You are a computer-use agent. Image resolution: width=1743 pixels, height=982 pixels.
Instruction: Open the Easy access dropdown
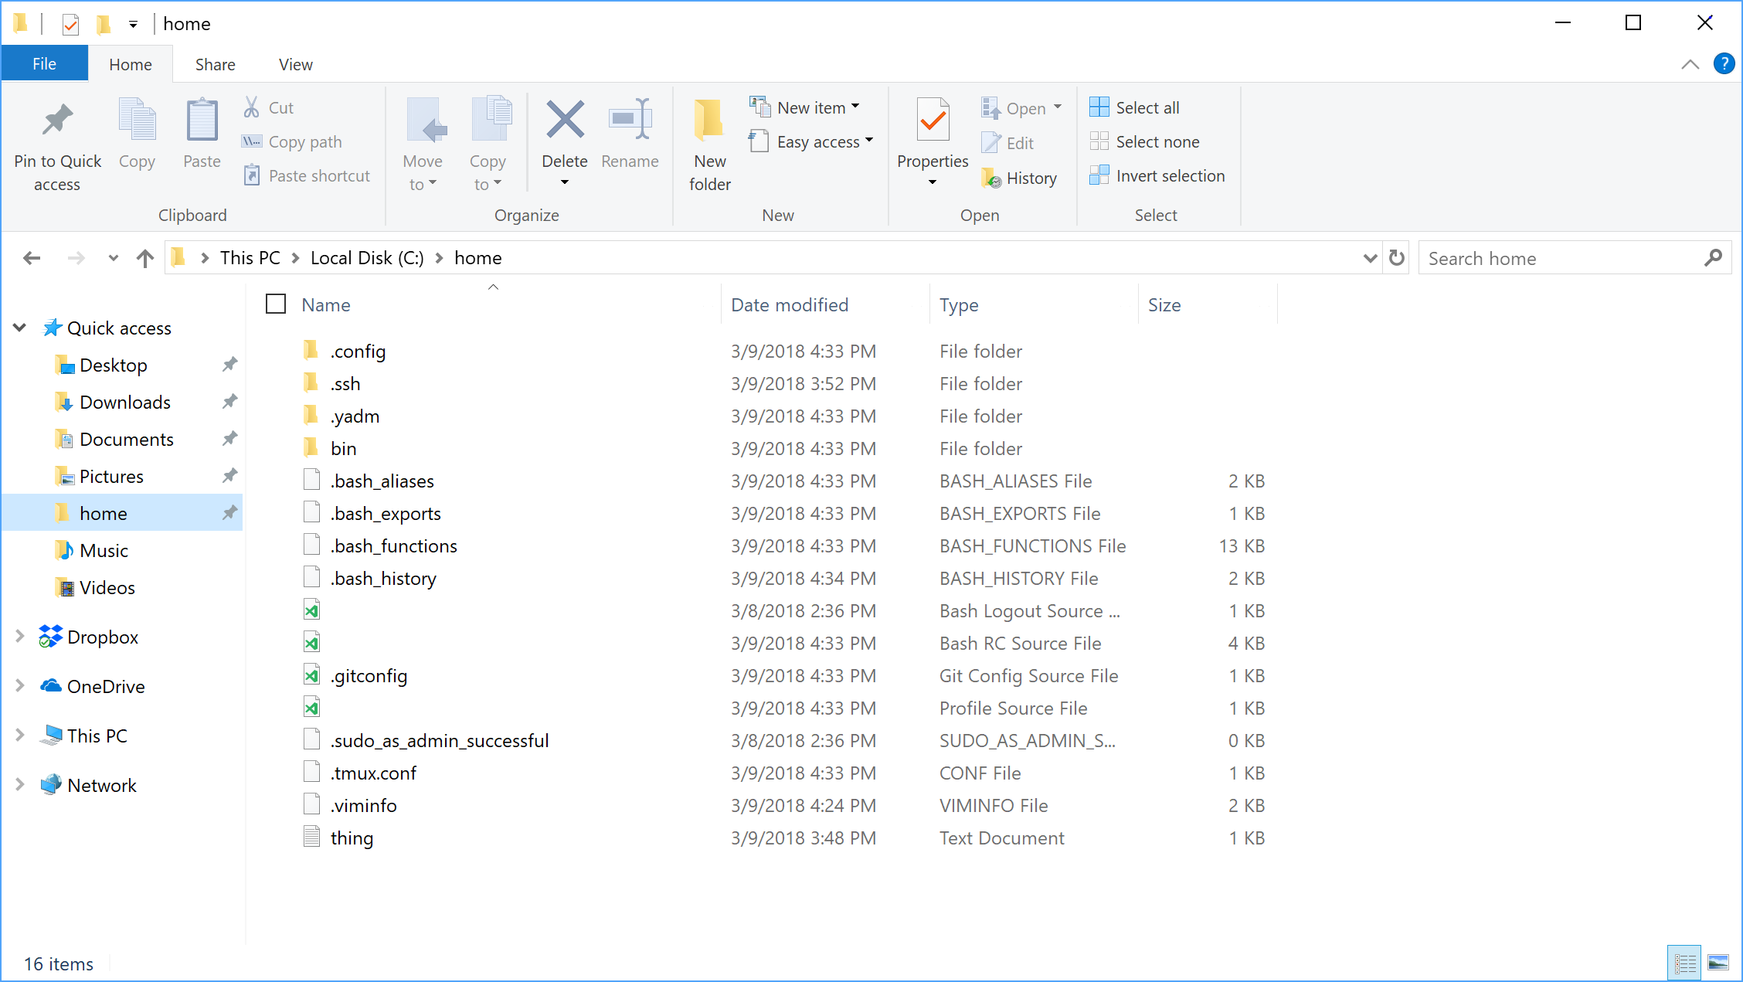[x=812, y=141]
